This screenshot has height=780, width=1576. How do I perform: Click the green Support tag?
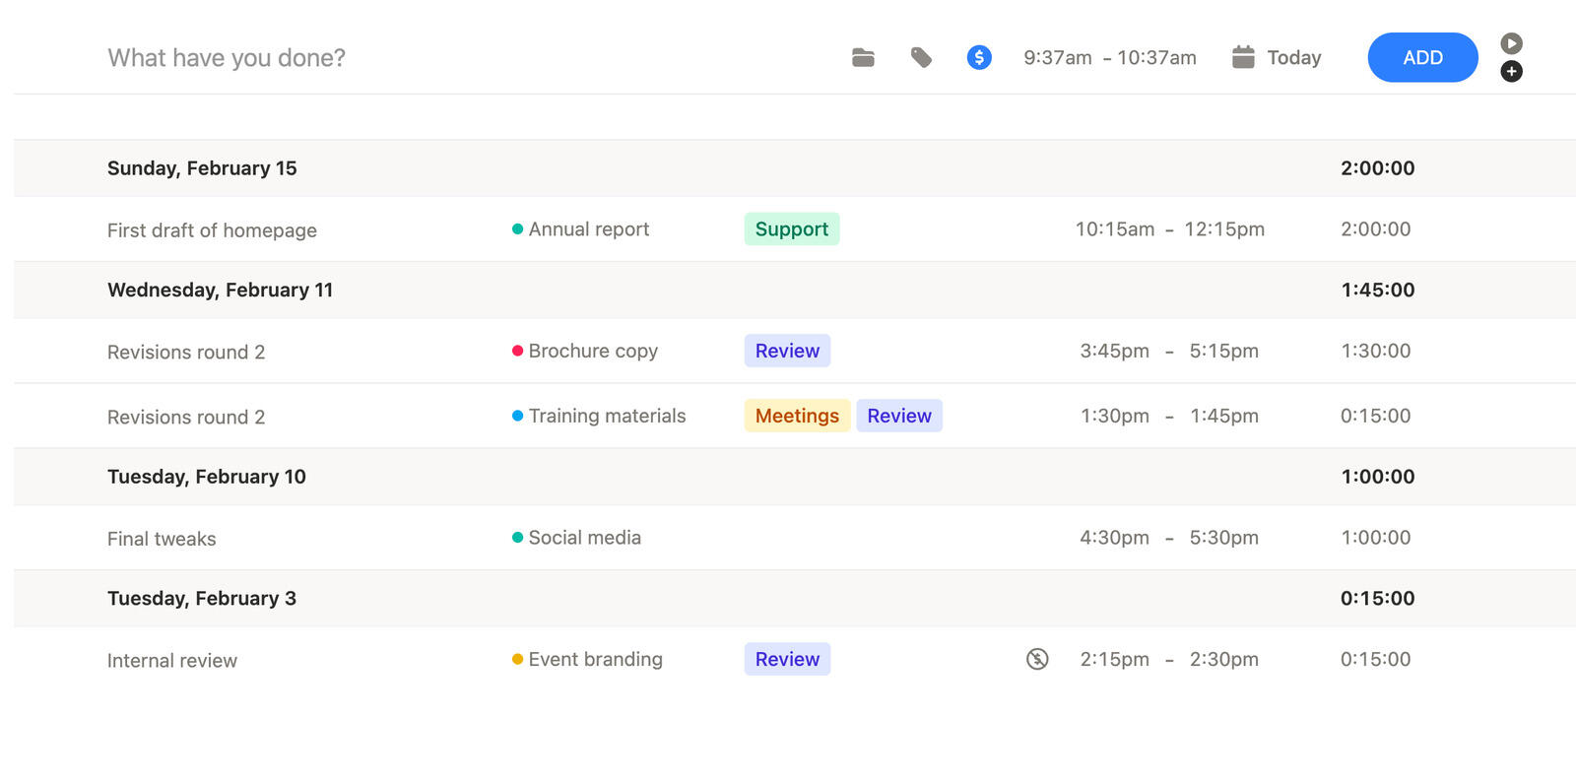coord(791,229)
